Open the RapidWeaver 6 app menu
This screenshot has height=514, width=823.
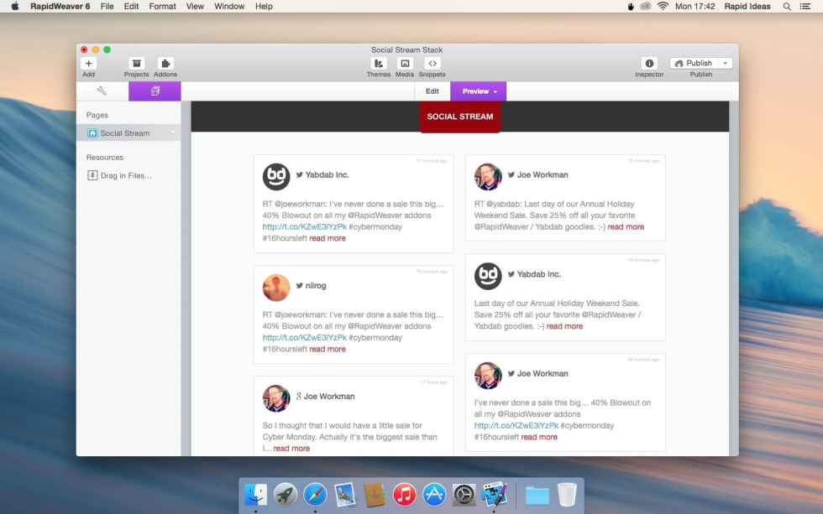pos(60,6)
